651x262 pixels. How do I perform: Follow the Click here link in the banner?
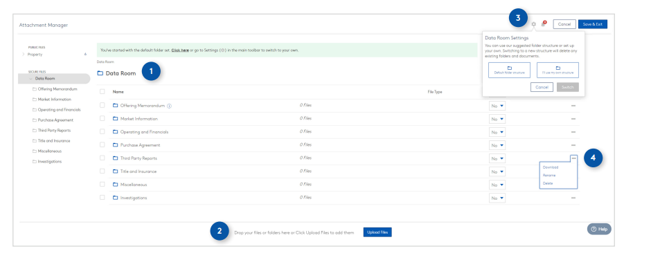[x=180, y=50]
